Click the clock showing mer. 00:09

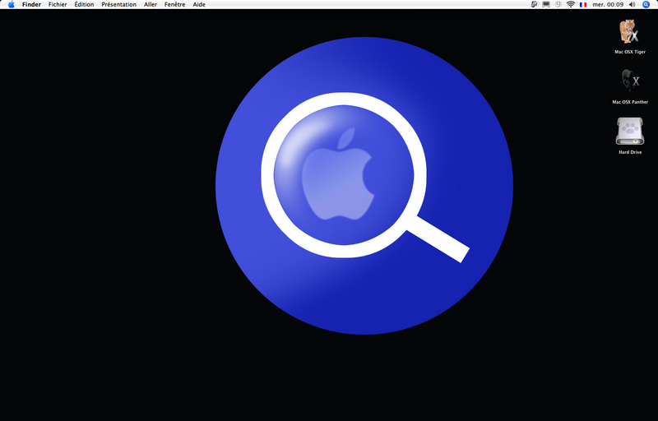tap(608, 5)
